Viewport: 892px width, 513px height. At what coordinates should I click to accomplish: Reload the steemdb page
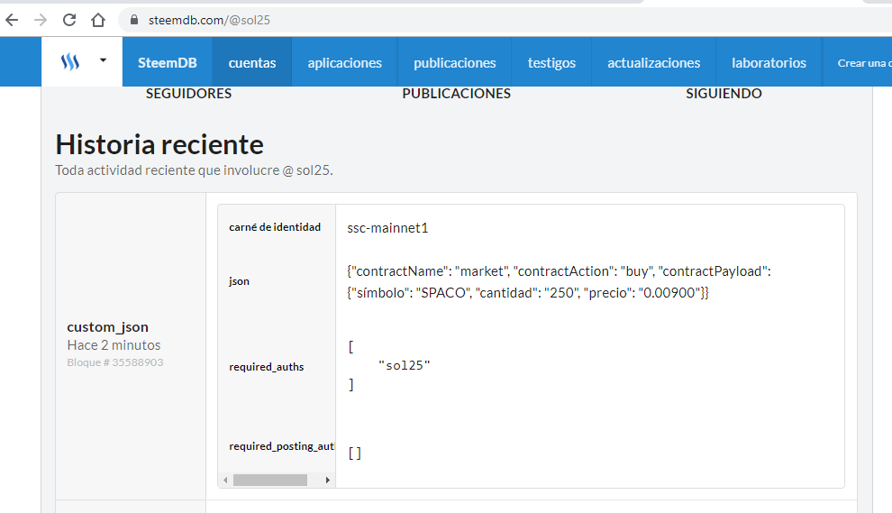click(x=69, y=20)
